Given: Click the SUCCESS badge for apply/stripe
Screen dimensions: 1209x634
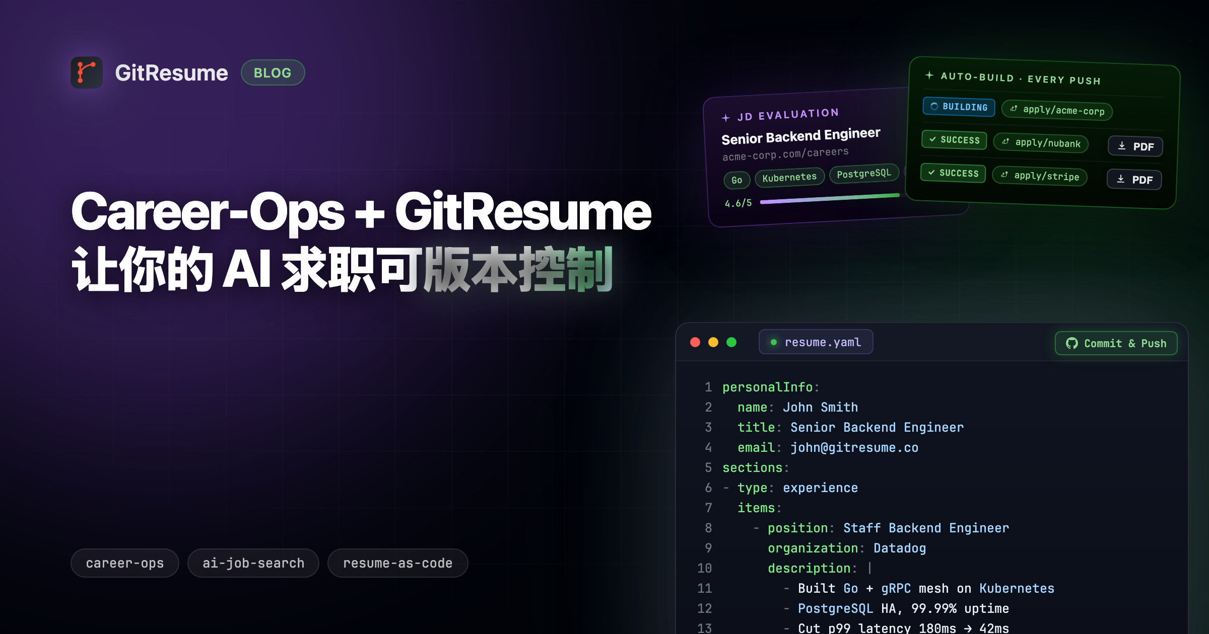Looking at the screenshot, I should pos(953,173).
